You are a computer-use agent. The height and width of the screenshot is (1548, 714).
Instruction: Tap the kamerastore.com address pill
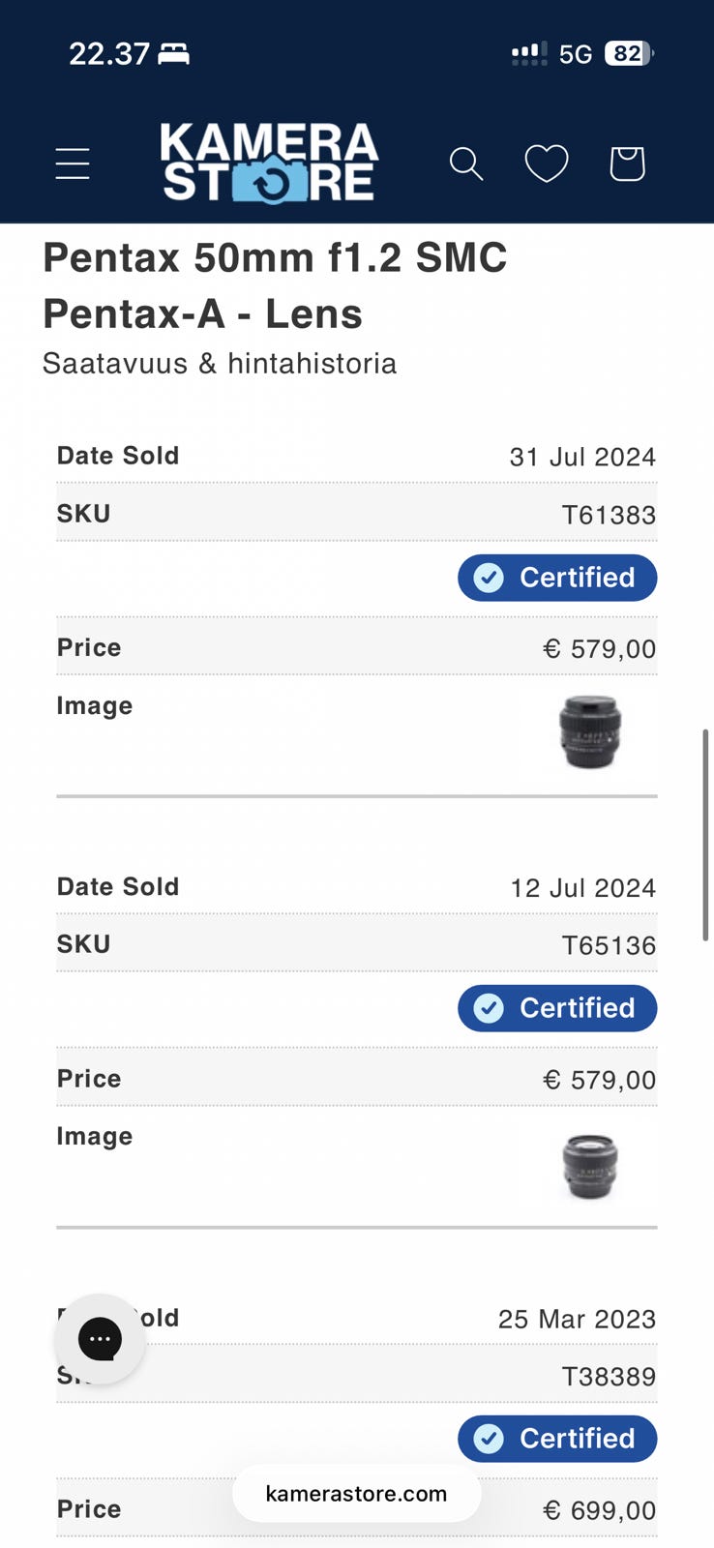(x=356, y=1493)
